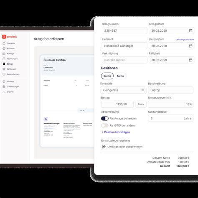Screen dimensions: 198x198
Task: Open the Lieferdatum calendar icon
Action: pyautogui.click(x=190, y=46)
